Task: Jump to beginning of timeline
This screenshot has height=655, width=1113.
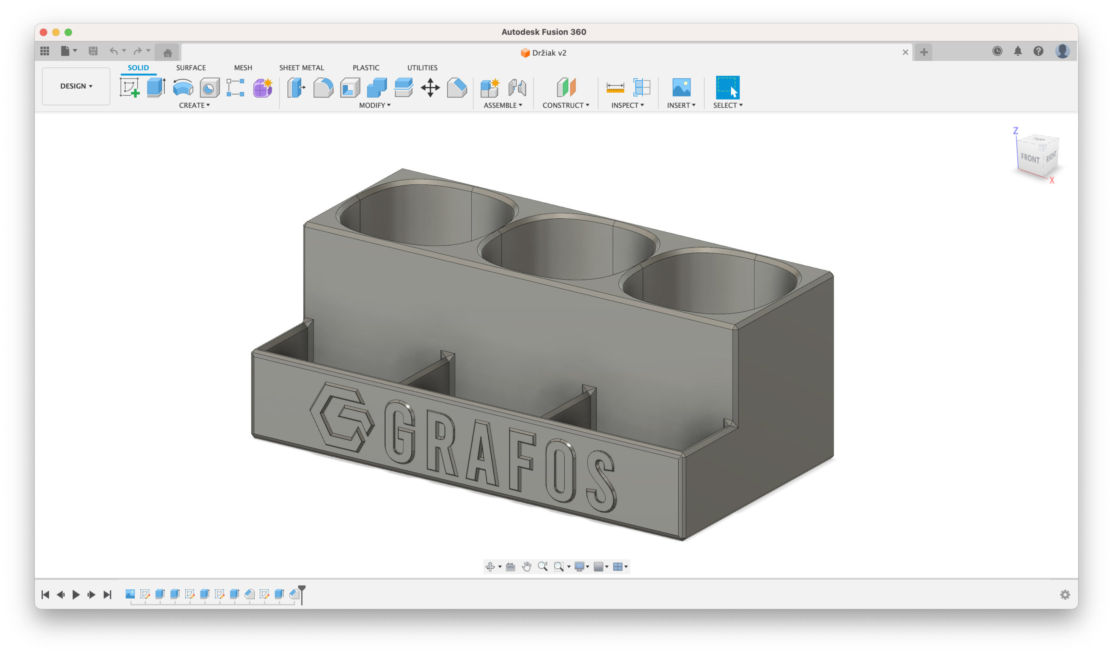Action: [45, 595]
